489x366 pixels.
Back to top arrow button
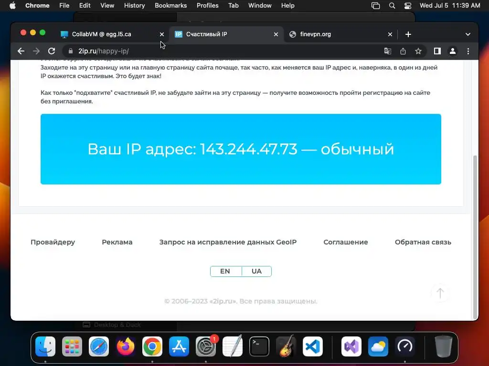440,293
